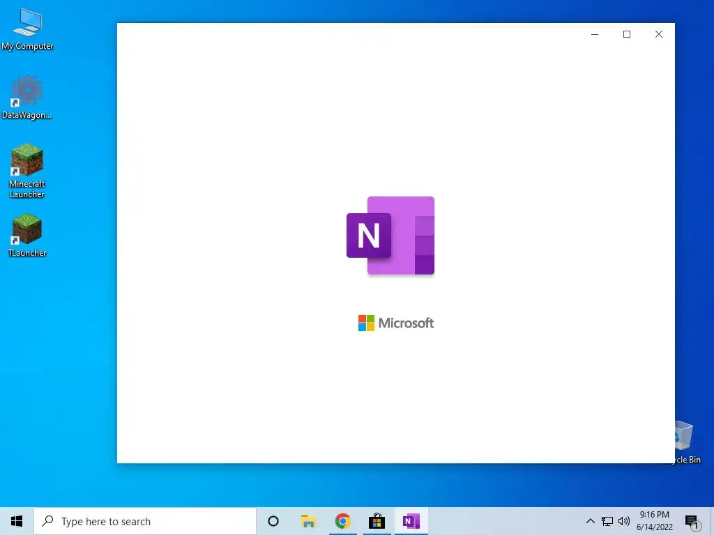This screenshot has height=535, width=714.
Task: Select the Recycle Bin icon behind OneNote
Action: click(x=687, y=442)
